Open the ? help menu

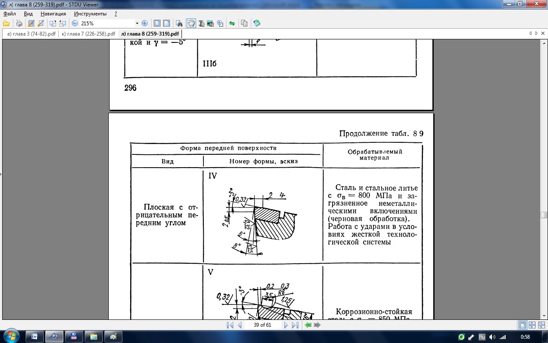116,14
